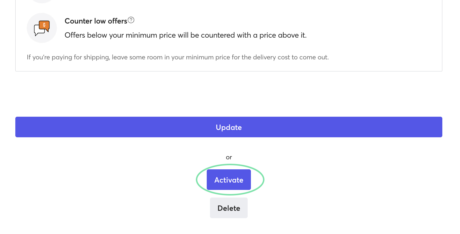Viewport: 460px width, 234px height.
Task: Click the orange dollar sign bubble
Action: tap(44, 25)
